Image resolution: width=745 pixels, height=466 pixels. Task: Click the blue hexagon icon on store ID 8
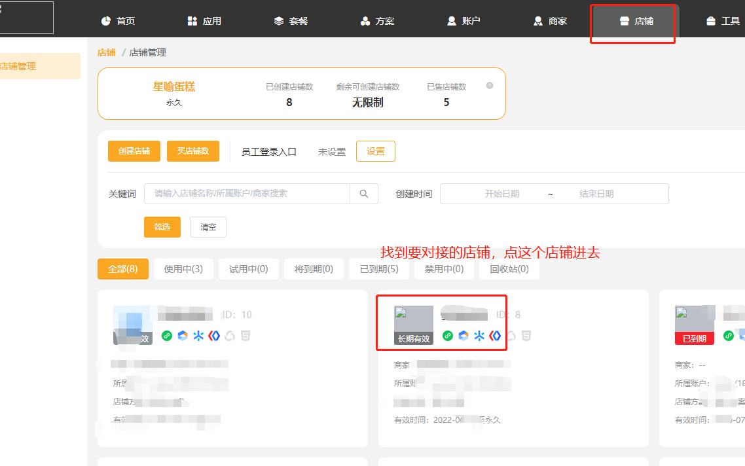(463, 336)
